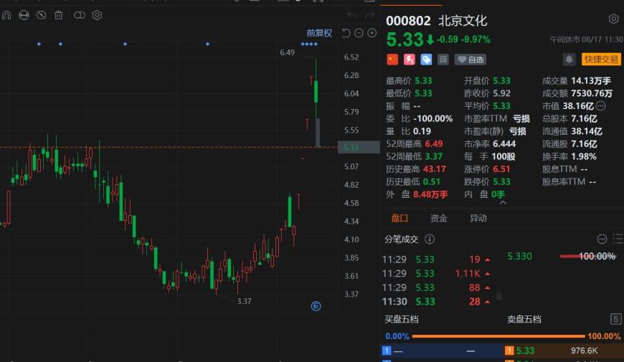Screen dimensions: 624x362
Task: Click the 52周最高 value 6.49
Action: (434, 143)
